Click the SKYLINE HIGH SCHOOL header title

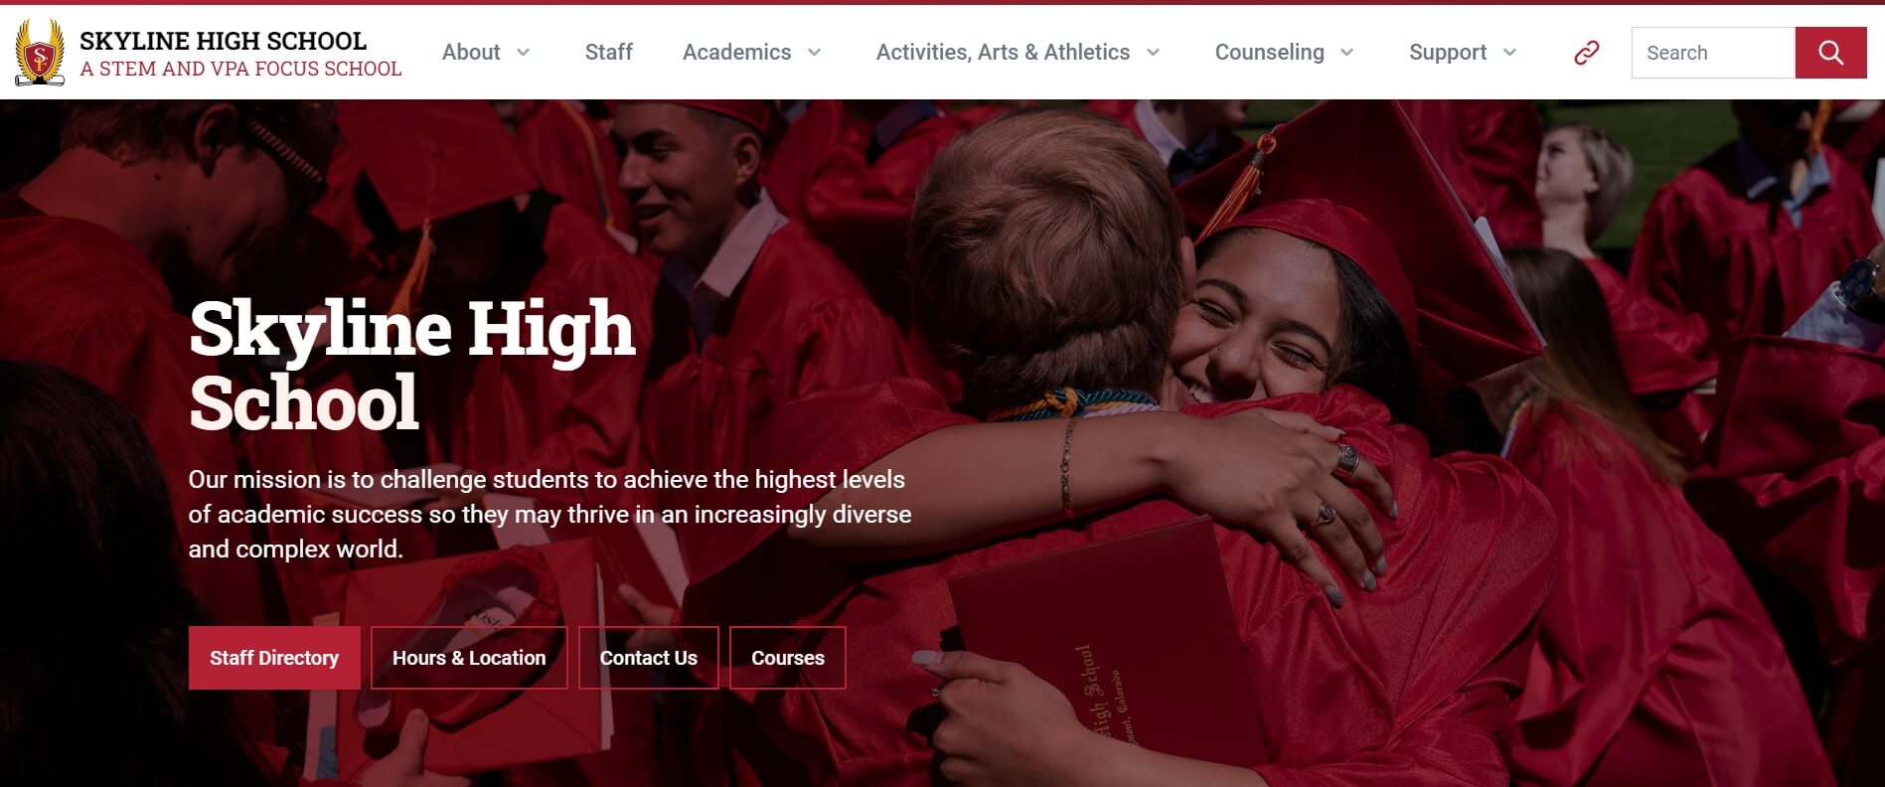coord(223,41)
